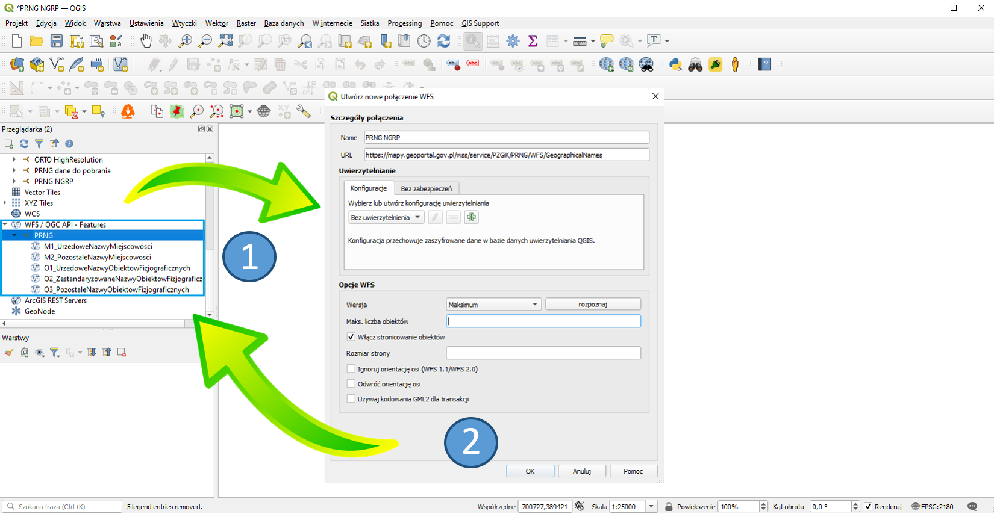Open statistical summary sigma icon
This screenshot has height=517, width=994.
533,41
